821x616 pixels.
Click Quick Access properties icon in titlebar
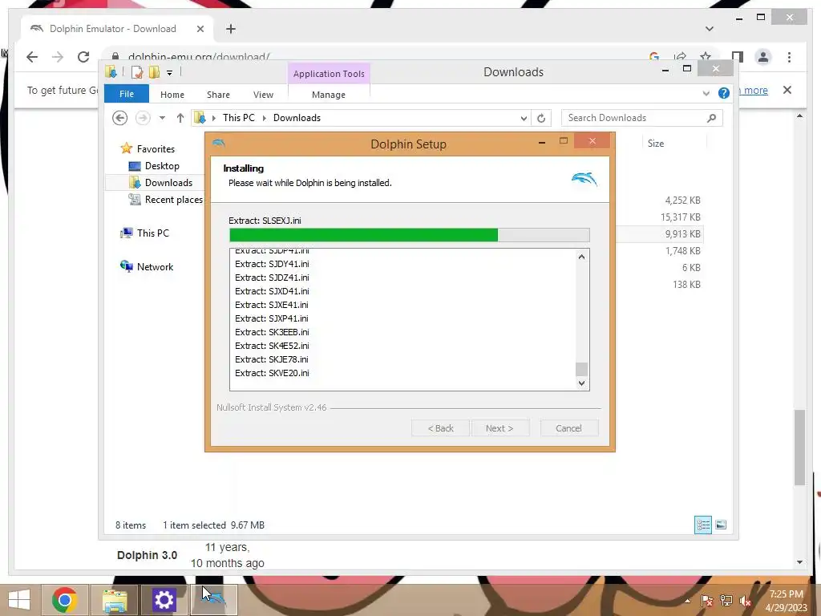pos(137,72)
